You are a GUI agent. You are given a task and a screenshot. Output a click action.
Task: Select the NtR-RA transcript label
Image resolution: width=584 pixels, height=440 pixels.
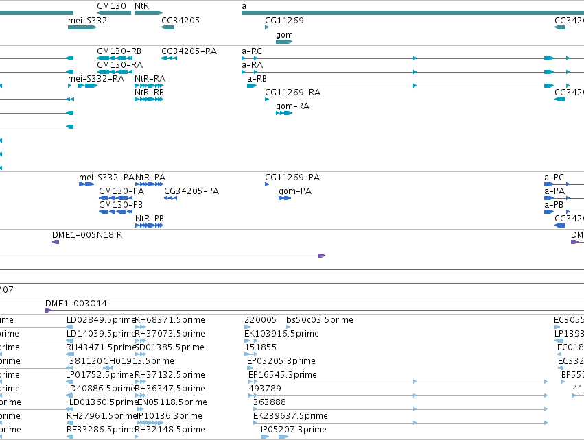(x=150, y=79)
